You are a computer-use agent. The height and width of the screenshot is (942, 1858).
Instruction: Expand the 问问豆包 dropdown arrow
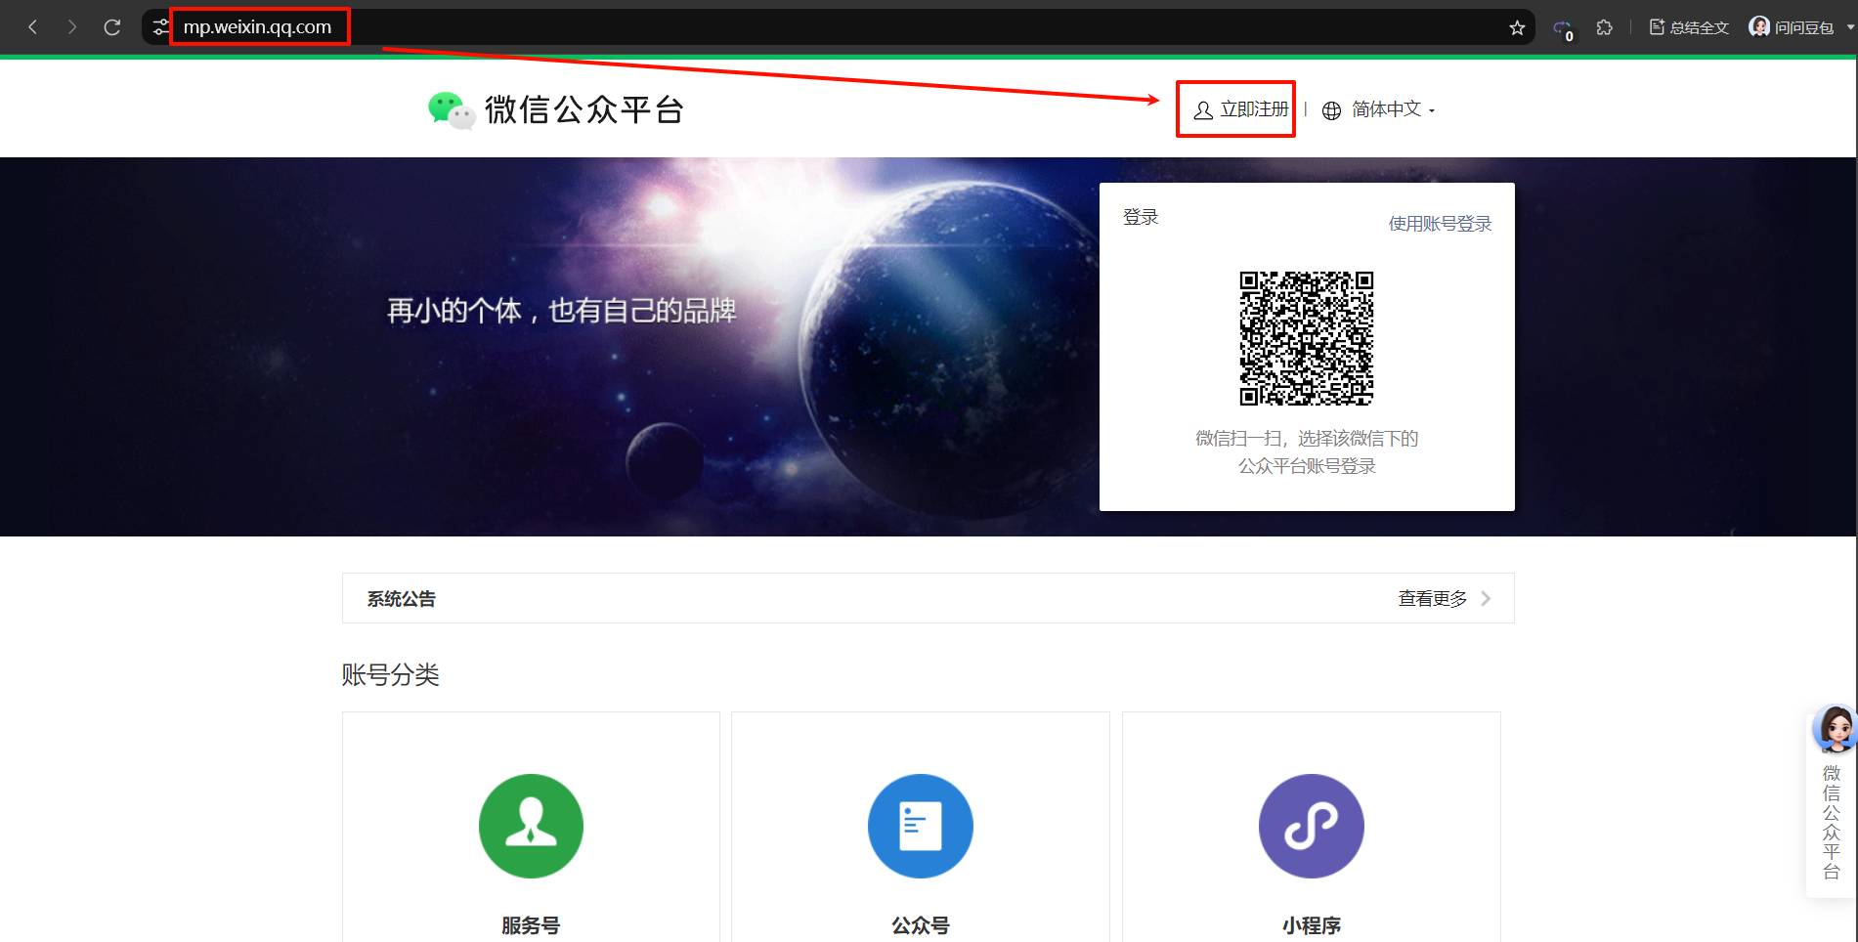click(1850, 27)
